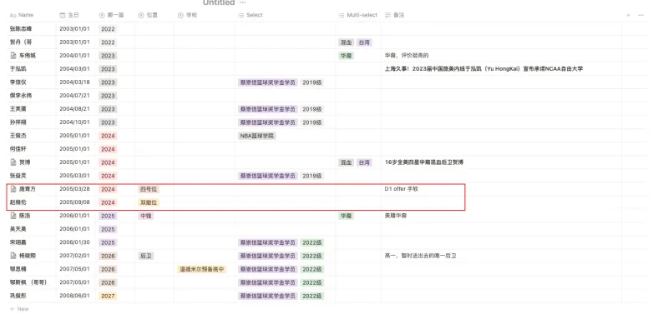Click the page icon beside 陈浩
Image resolution: width=668 pixels, height=314 pixels.
tap(13, 216)
